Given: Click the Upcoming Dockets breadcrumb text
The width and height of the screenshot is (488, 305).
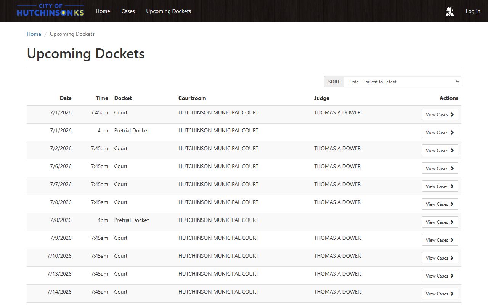Looking at the screenshot, I should (x=72, y=34).
